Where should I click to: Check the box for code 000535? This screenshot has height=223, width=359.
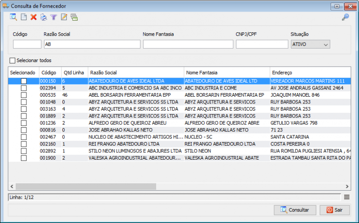point(24,95)
